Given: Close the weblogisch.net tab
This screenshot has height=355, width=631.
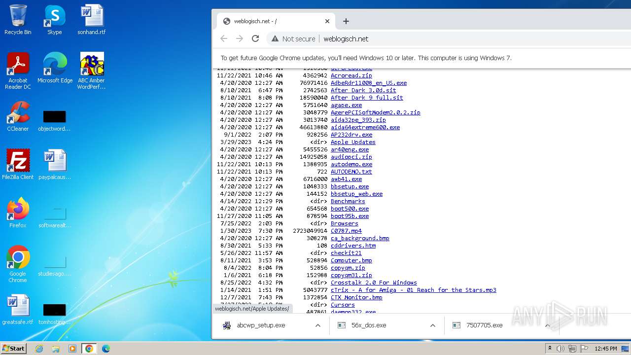Looking at the screenshot, I should coord(327,21).
